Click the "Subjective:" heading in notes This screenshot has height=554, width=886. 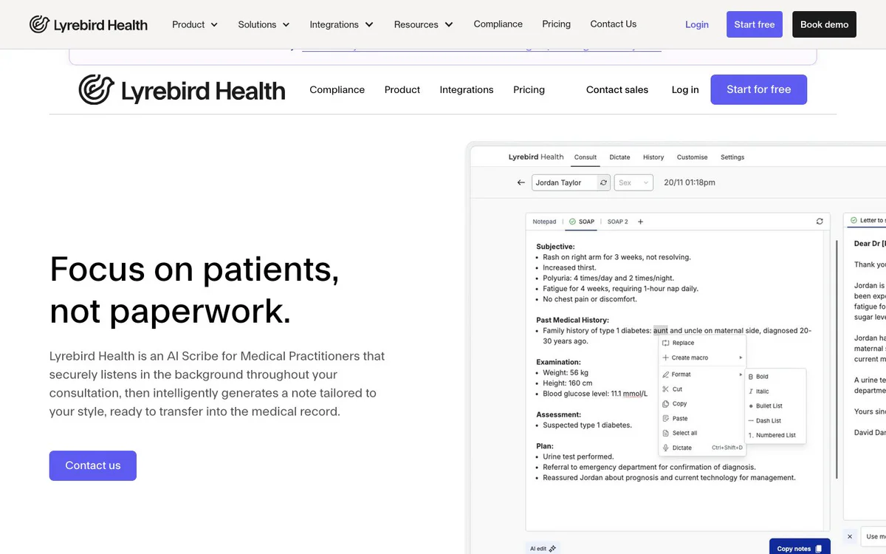coord(555,247)
